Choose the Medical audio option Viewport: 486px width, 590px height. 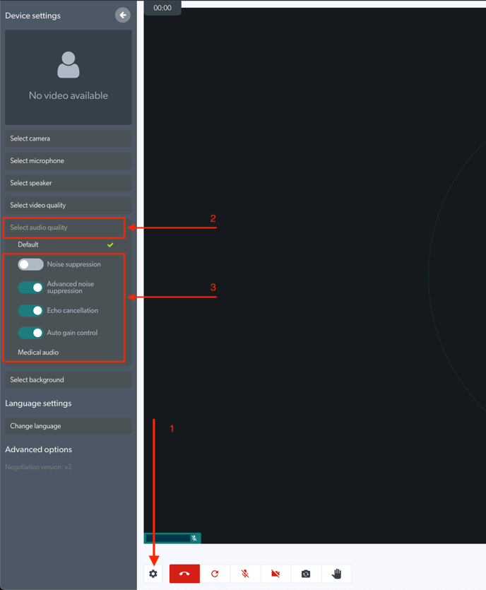[38, 353]
